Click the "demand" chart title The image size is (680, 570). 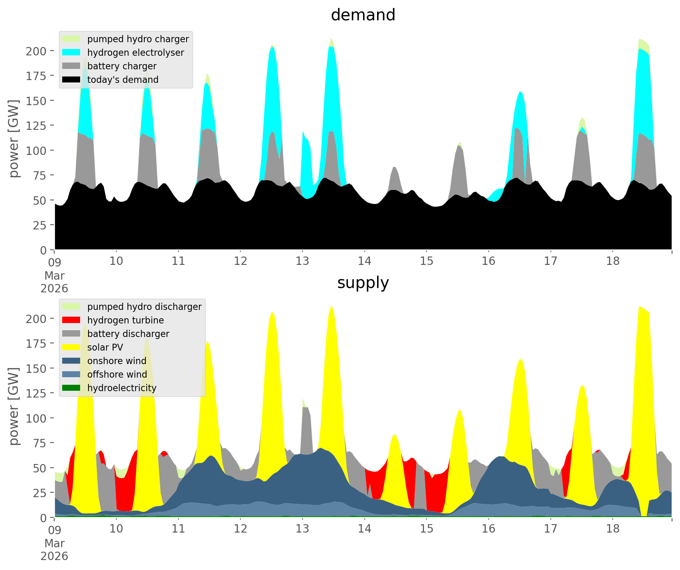click(x=363, y=15)
